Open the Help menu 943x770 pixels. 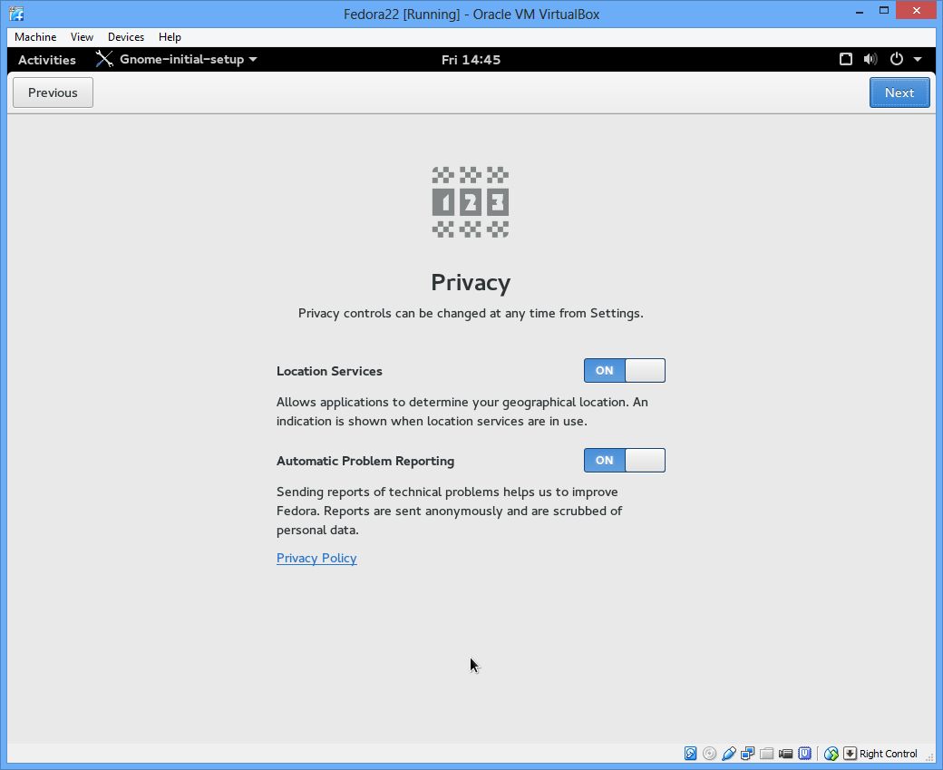pyautogui.click(x=170, y=36)
